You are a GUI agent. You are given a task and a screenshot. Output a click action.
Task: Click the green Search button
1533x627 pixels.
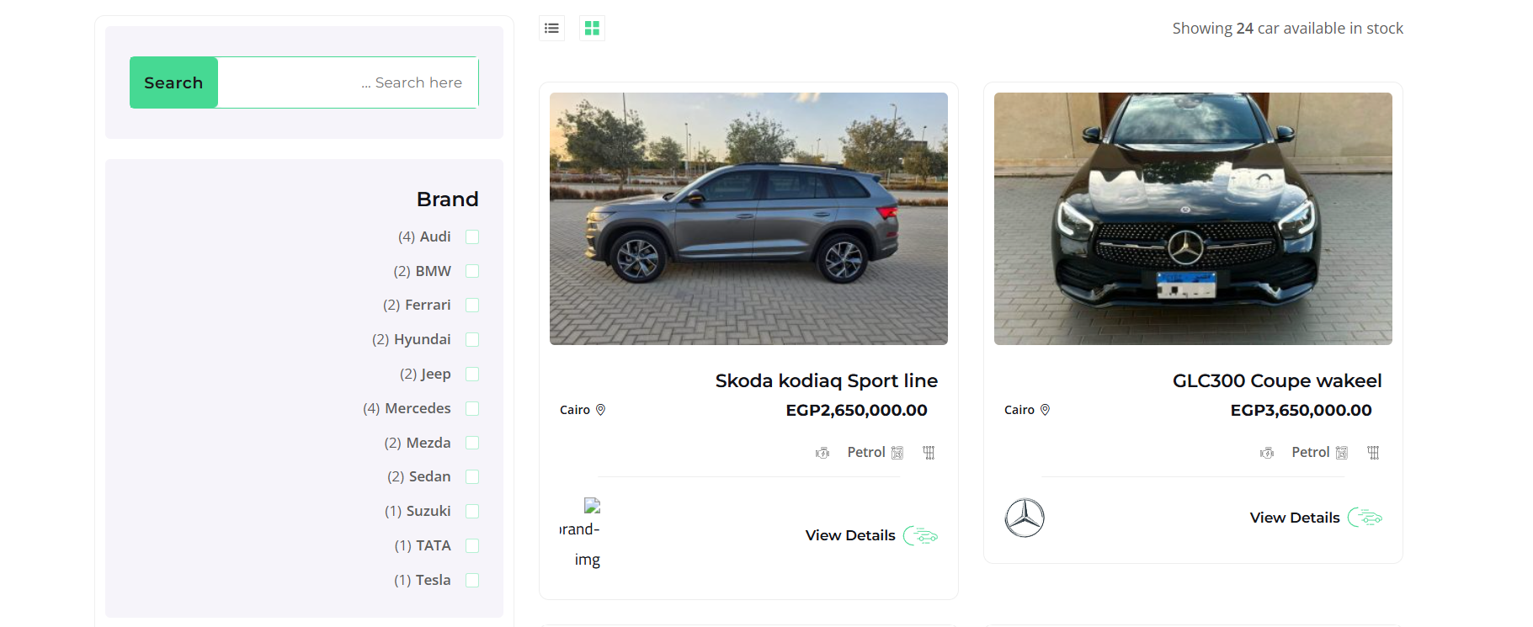[173, 82]
